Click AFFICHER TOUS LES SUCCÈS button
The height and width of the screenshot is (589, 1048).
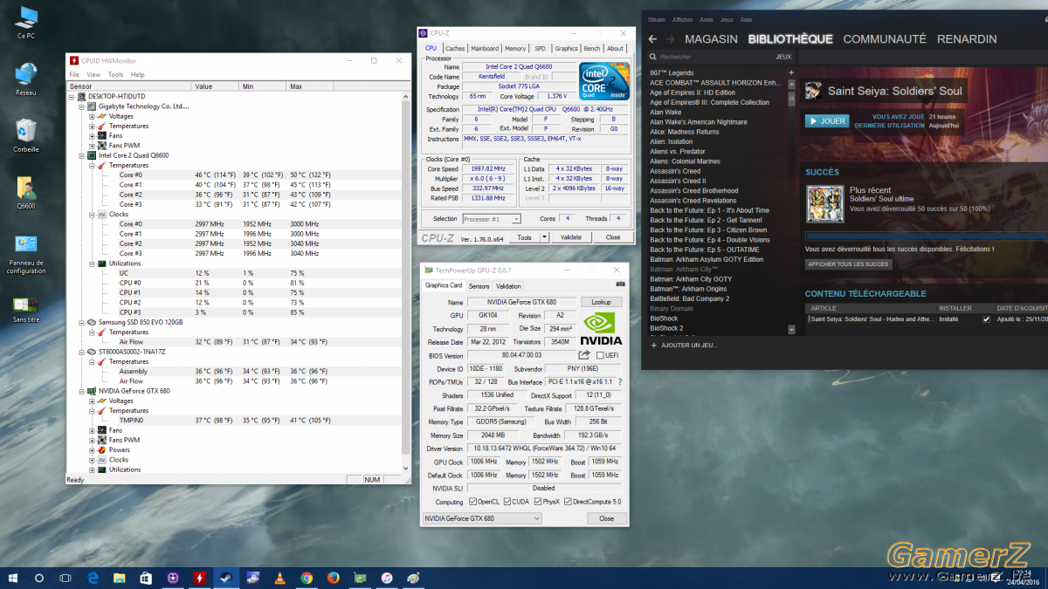849,264
